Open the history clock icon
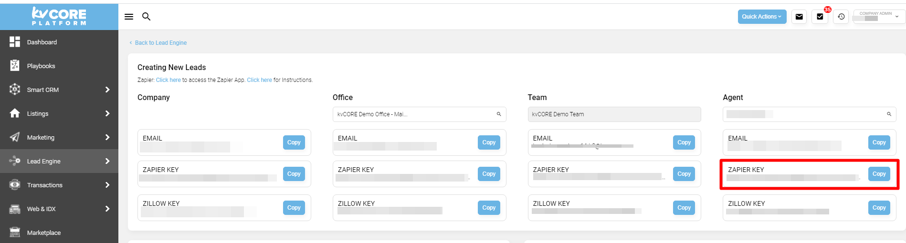The image size is (906, 243). coord(841,17)
